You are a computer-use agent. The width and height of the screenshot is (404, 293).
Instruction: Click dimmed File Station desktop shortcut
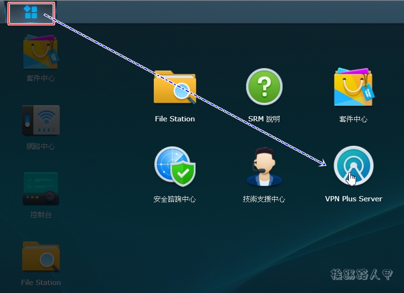point(41,257)
